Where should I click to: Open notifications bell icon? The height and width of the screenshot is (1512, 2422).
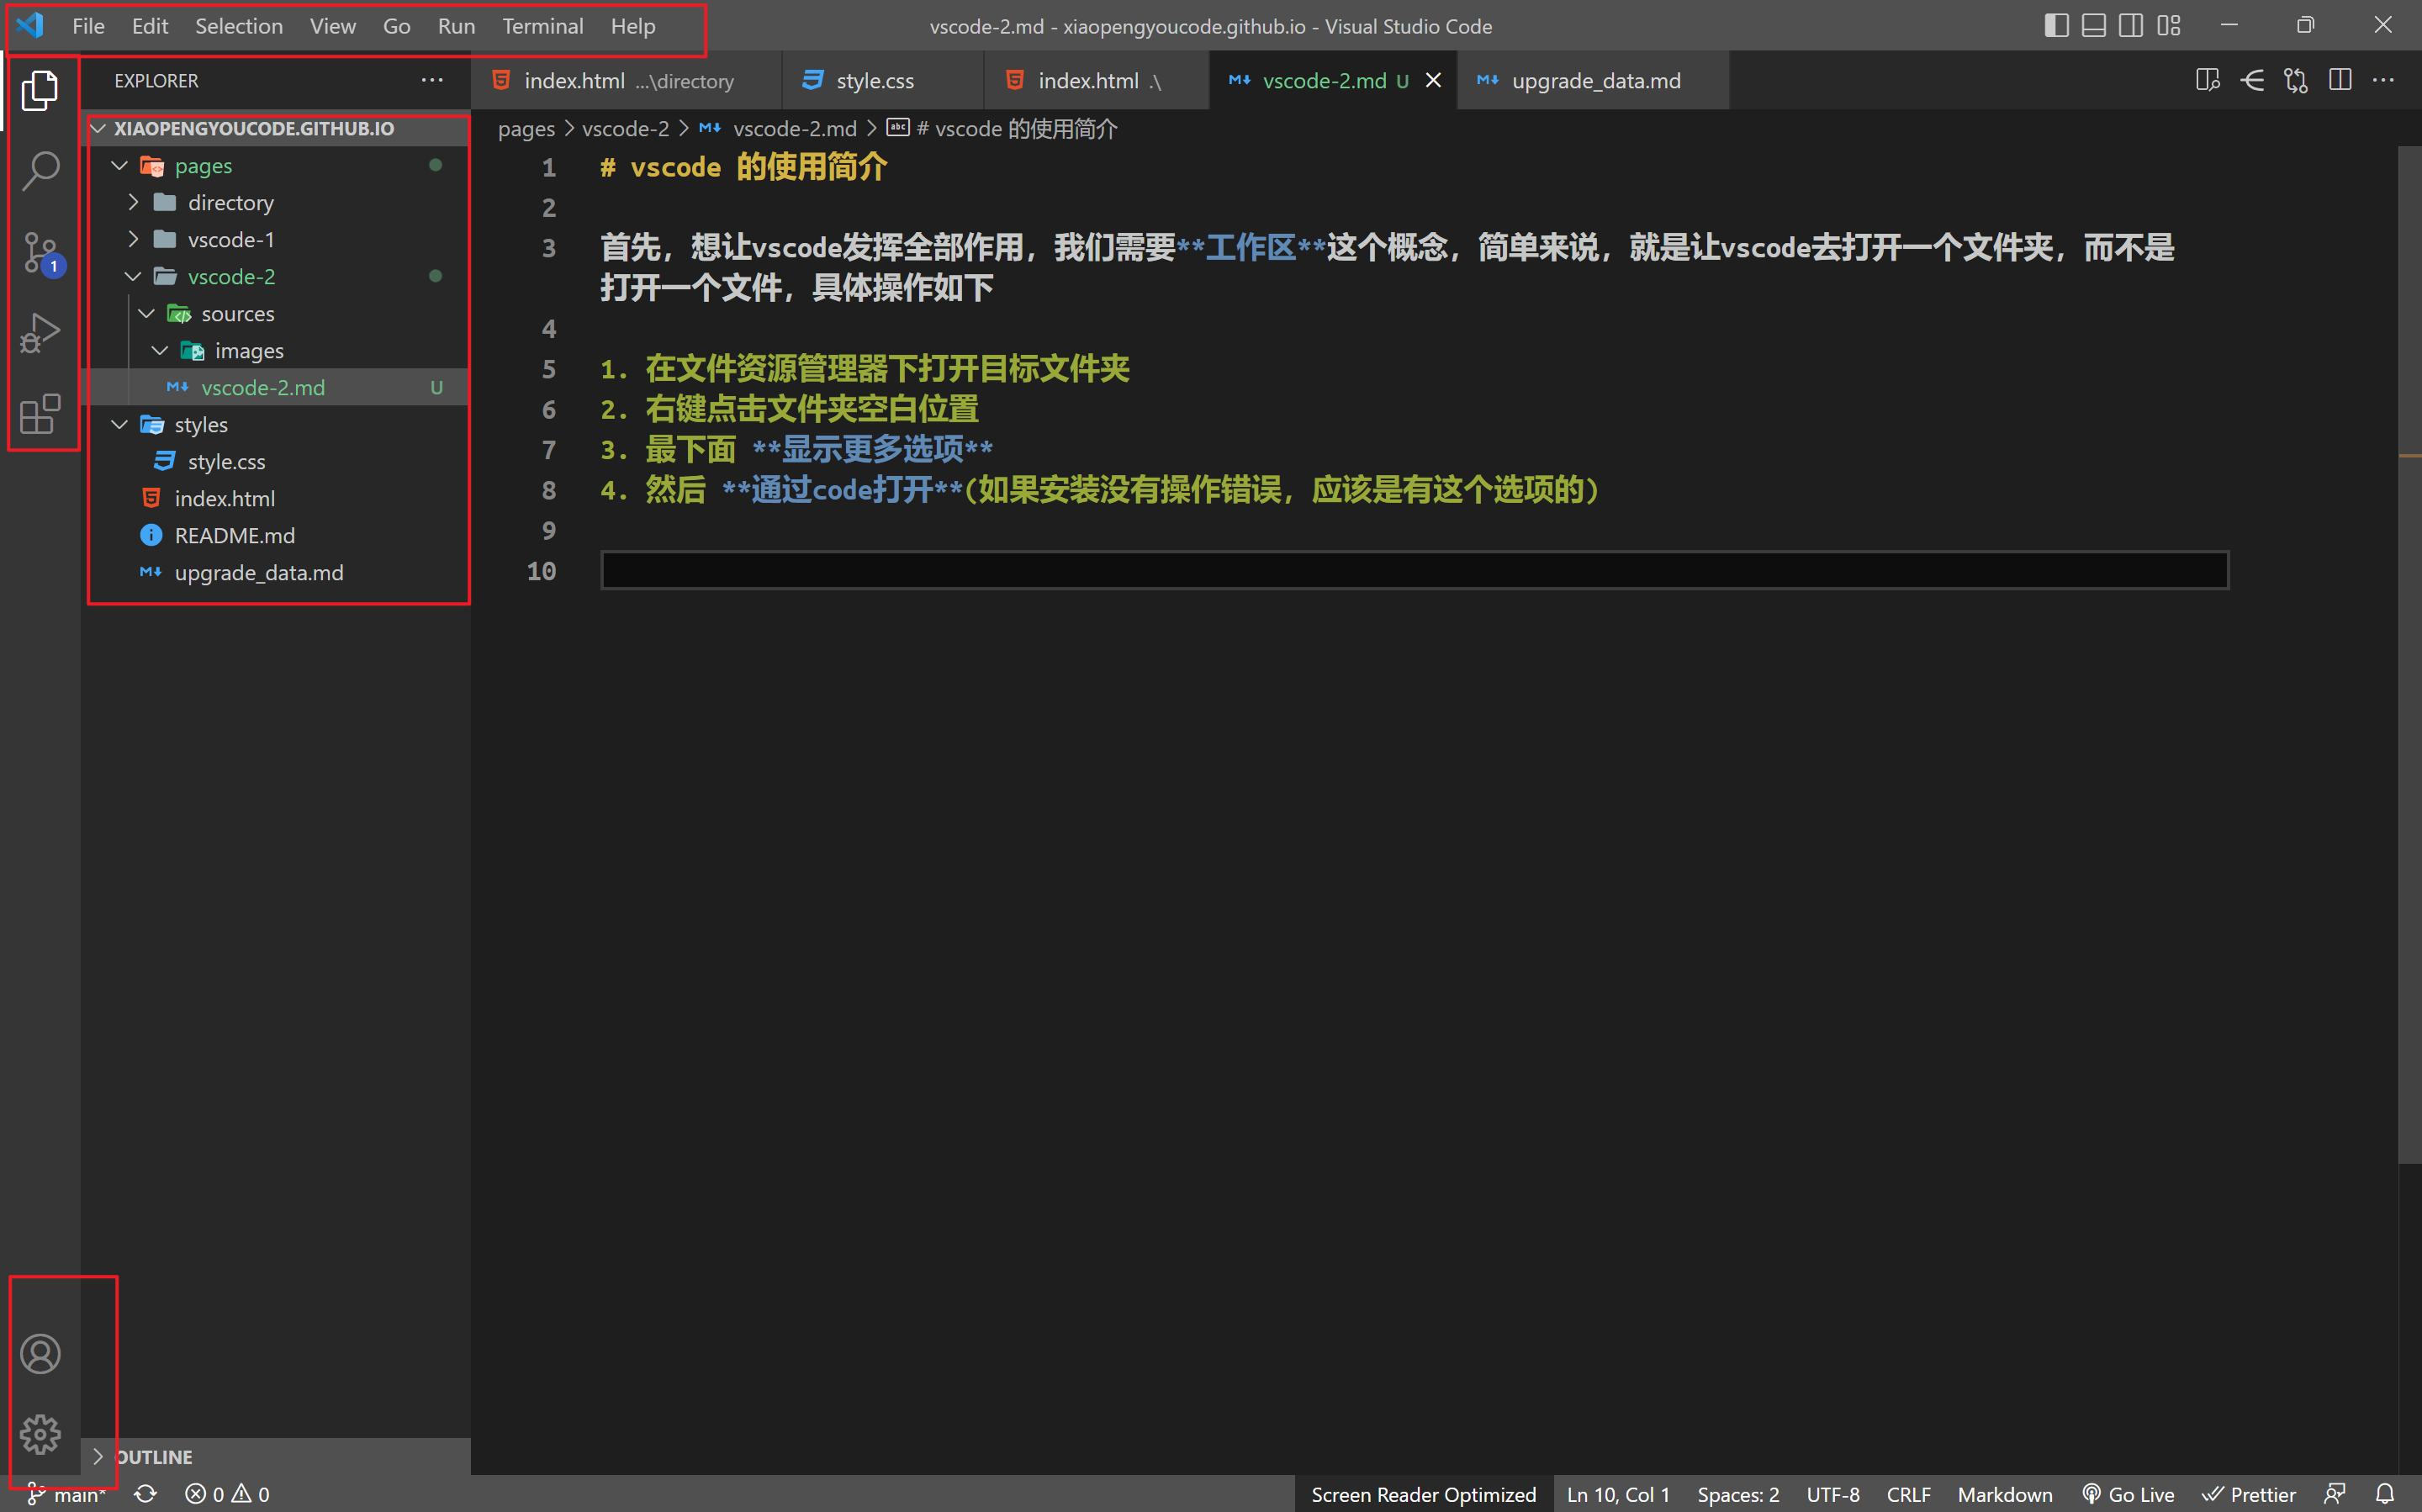click(x=2385, y=1494)
